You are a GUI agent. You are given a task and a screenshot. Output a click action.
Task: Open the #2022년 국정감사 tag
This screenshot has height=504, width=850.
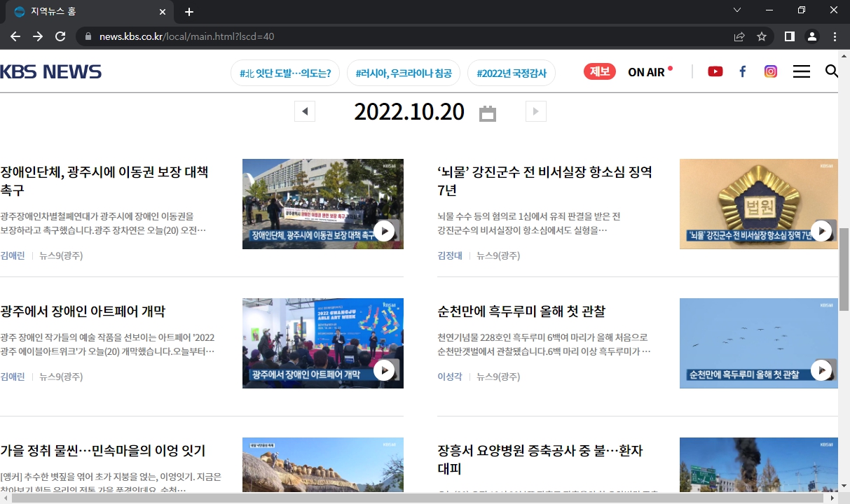pyautogui.click(x=512, y=73)
